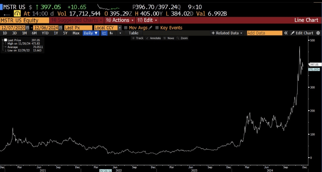Click the P396.70/397.24Q bid-ask quote
The width and height of the screenshot is (322, 172).
tap(157, 7)
